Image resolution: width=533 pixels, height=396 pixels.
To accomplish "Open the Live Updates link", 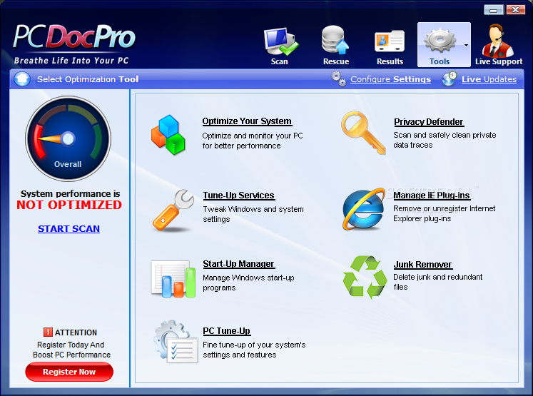I will pyautogui.click(x=489, y=79).
